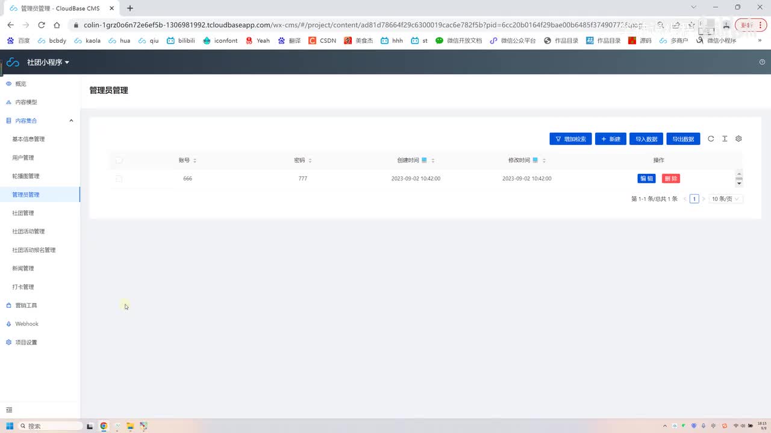Viewport: 771px width, 433px height.
Task: Open the 10 条/页 page size dropdown
Action: (x=726, y=198)
